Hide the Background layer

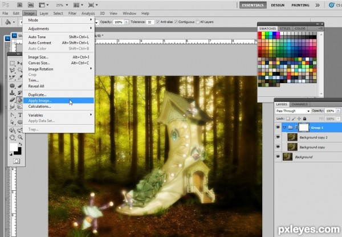point(278,157)
